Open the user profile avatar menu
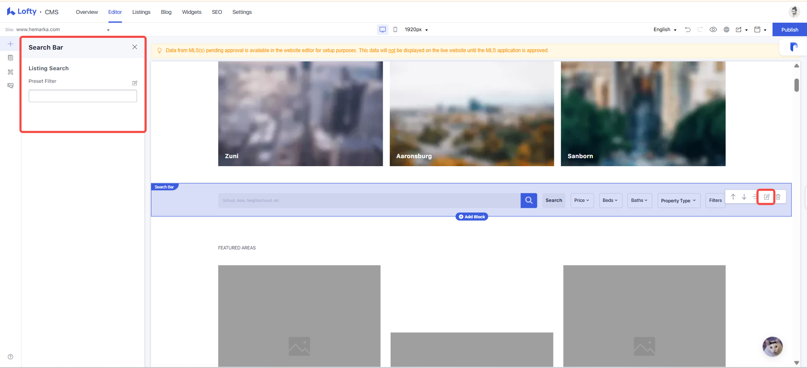This screenshot has width=807, height=368. (x=794, y=12)
